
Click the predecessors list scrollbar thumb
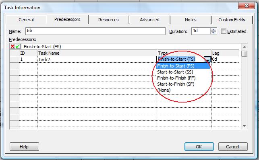pyautogui.click(x=244, y=54)
